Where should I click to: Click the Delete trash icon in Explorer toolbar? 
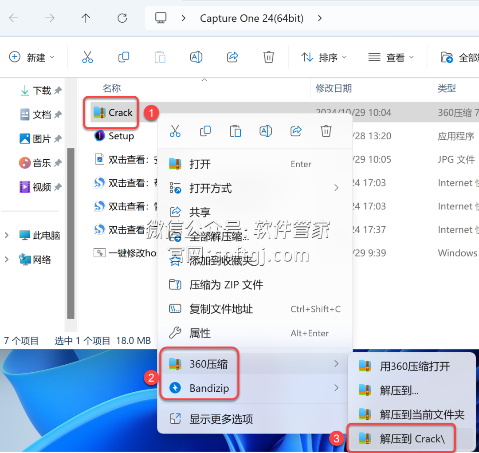(x=268, y=57)
